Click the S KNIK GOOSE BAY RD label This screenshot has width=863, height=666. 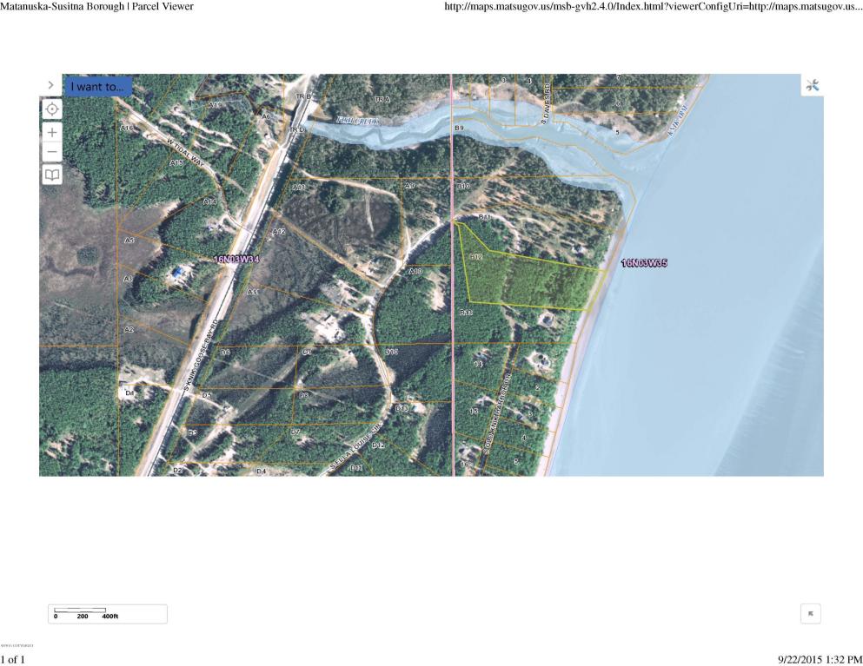[201, 355]
